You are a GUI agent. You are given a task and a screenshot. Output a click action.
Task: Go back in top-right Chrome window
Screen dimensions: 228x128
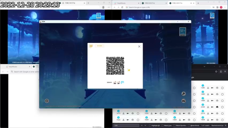(115, 7)
